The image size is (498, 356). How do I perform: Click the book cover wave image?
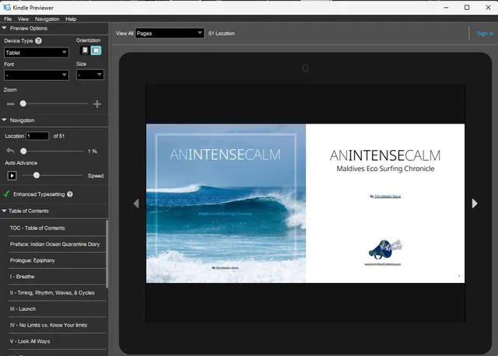[226, 204]
